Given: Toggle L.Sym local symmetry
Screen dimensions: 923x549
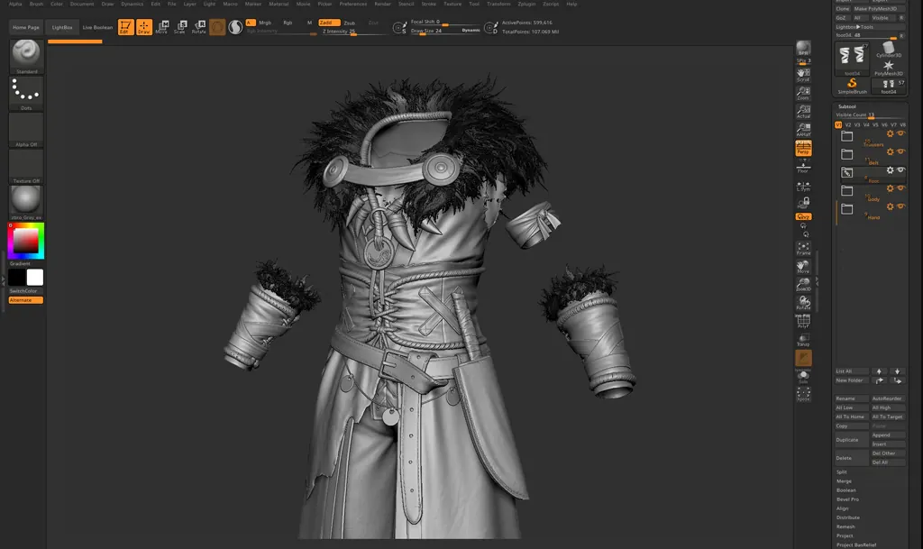Looking at the screenshot, I should (803, 187).
